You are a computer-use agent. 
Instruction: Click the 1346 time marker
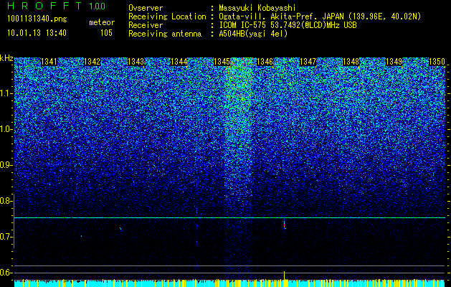point(265,62)
